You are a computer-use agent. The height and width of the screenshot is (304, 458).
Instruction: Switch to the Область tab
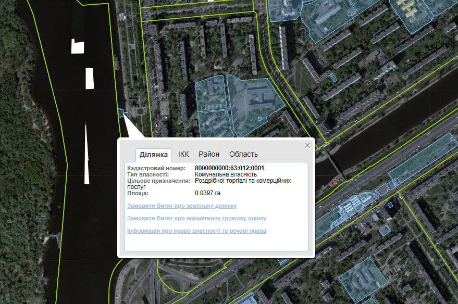243,155
